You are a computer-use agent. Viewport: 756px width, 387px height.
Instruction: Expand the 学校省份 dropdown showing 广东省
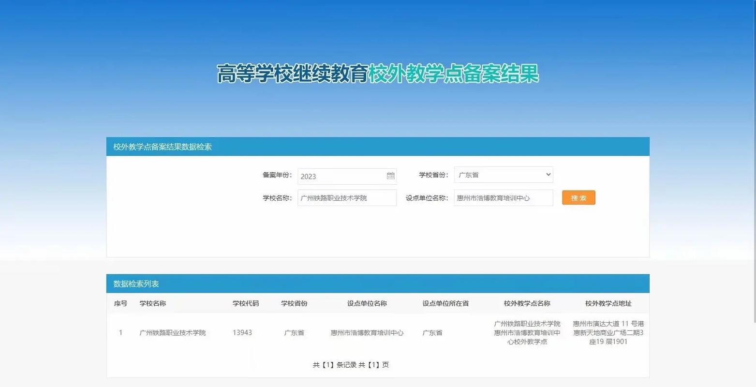click(x=504, y=175)
